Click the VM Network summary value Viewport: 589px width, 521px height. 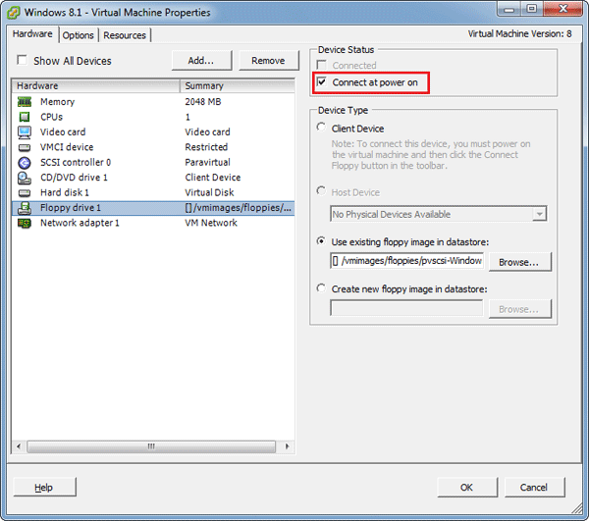(211, 223)
